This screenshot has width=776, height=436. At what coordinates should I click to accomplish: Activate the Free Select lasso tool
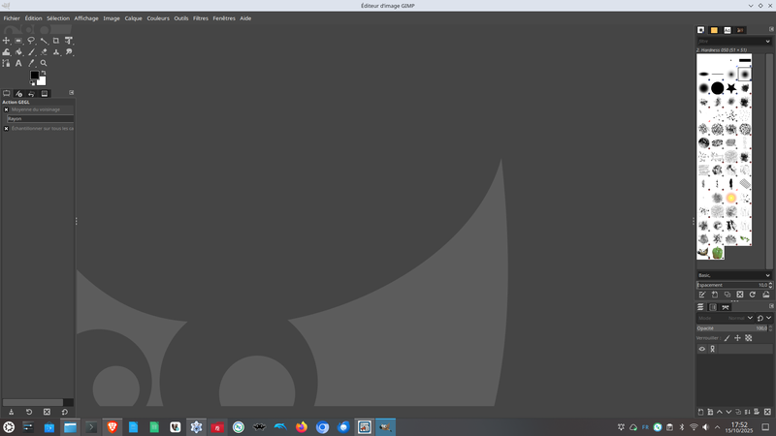(x=31, y=41)
